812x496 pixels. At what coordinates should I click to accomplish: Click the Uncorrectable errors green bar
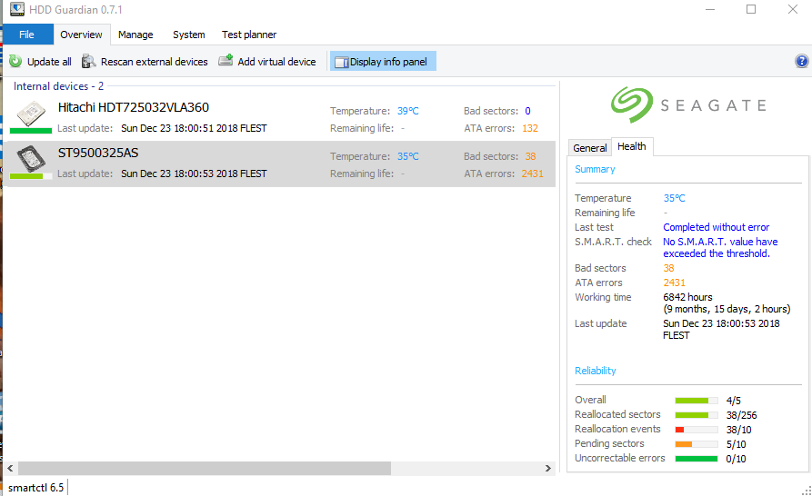point(697,459)
